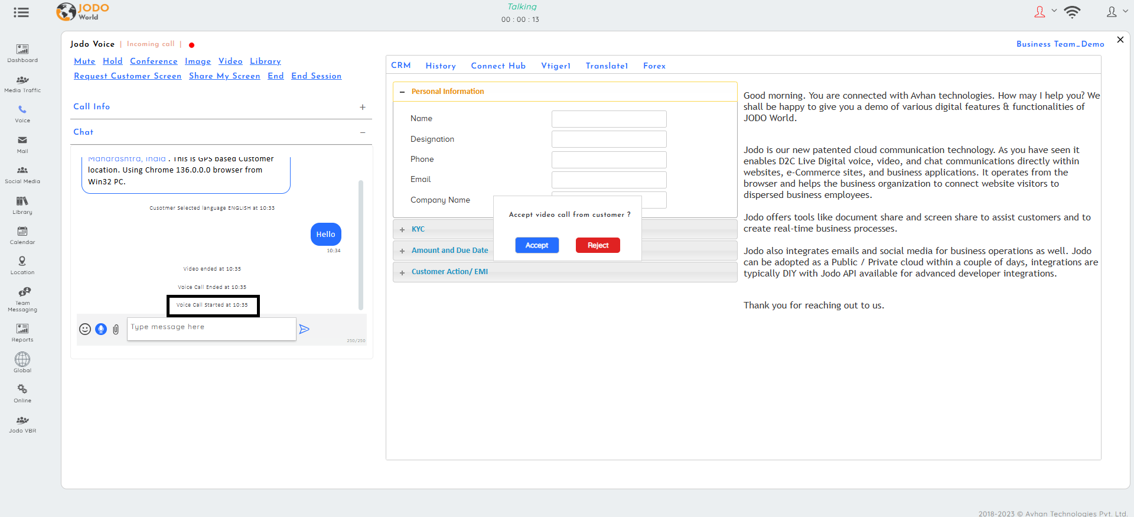Reject the customer video call
This screenshot has width=1134, height=517.
[598, 245]
